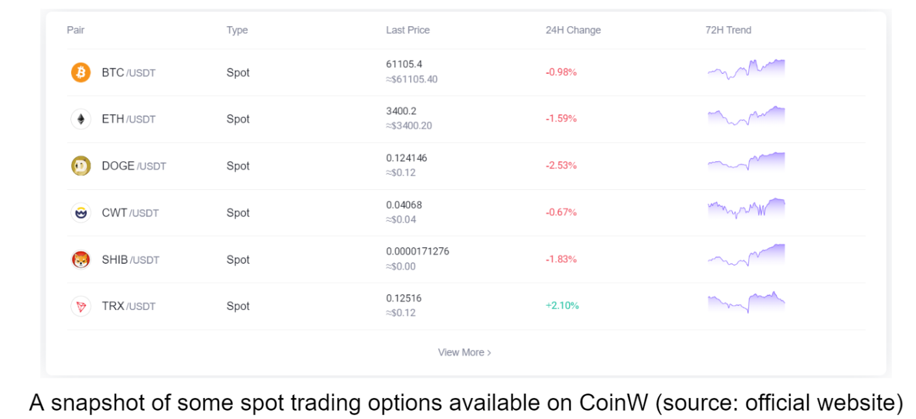
Task: Click the Shiba Inu logo icon
Action: (80, 259)
